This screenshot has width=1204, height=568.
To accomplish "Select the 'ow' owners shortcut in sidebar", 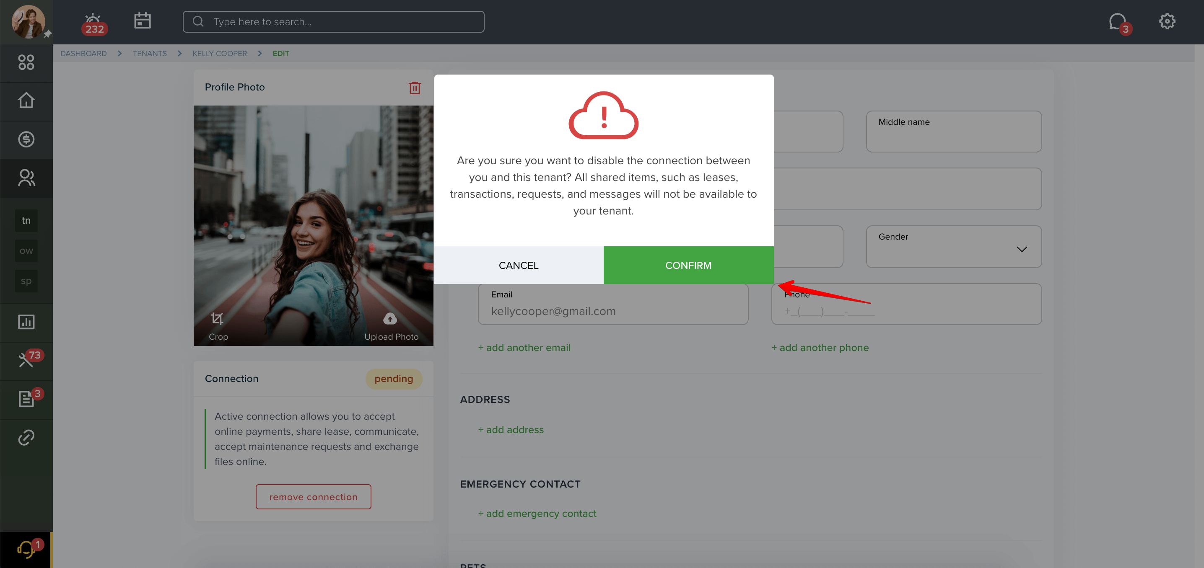I will (26, 251).
